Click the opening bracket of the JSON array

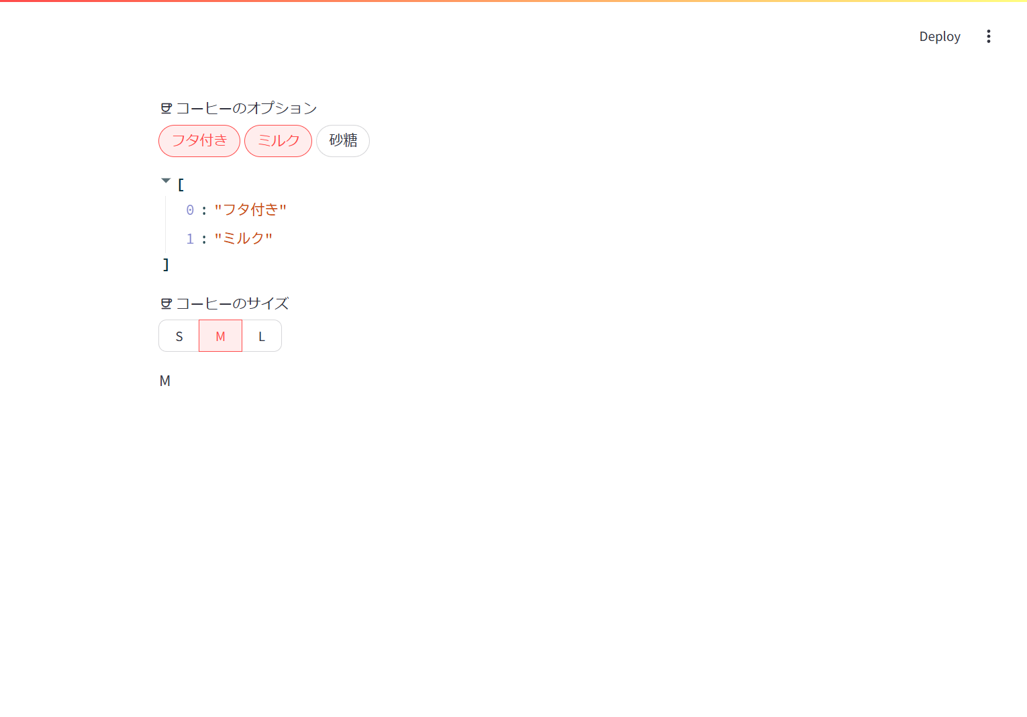(x=180, y=185)
